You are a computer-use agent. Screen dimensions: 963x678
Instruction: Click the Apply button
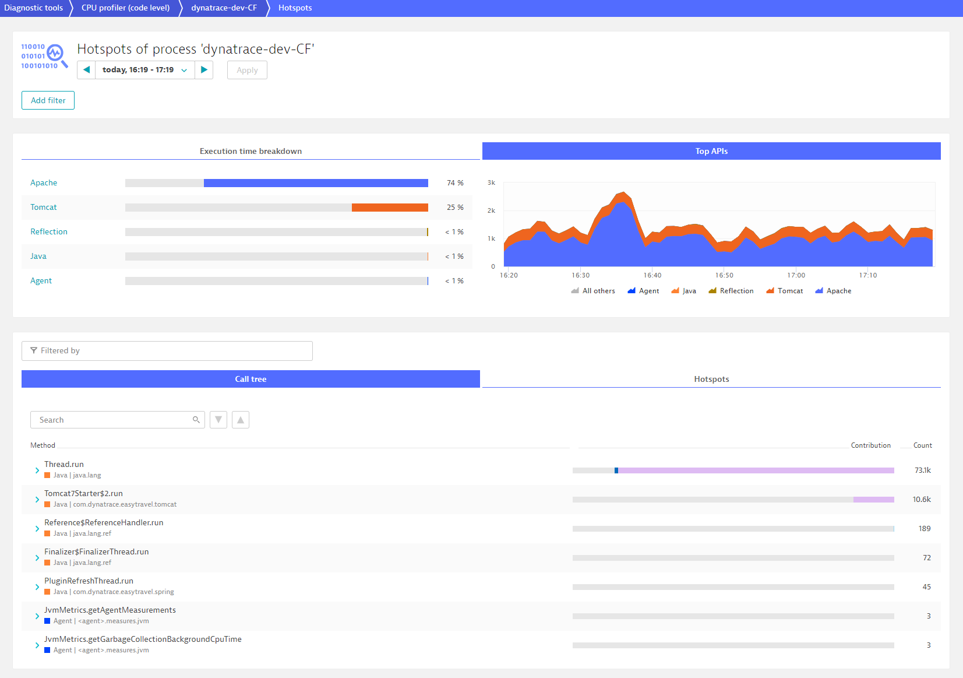pyautogui.click(x=247, y=70)
